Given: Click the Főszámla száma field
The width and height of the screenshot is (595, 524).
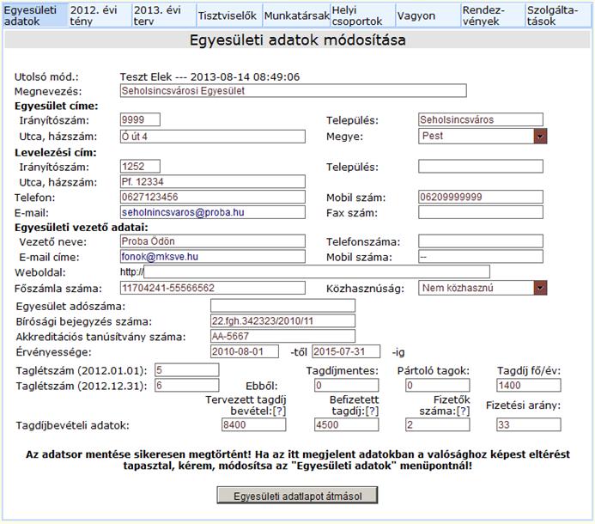Looking at the screenshot, I should pos(213,288).
